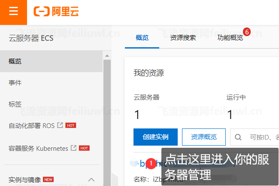The width and height of the screenshot is (279, 186).
Task: Click the 运行中 label
Action: 236,98
